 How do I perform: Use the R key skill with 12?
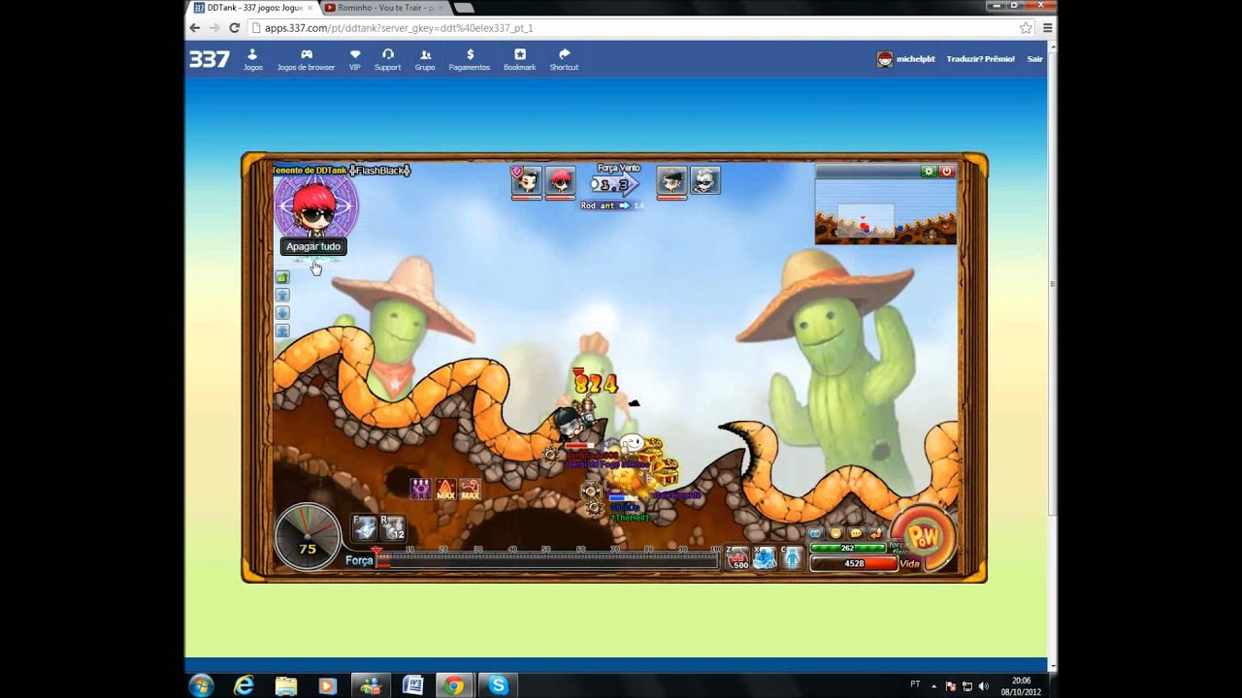tap(392, 528)
